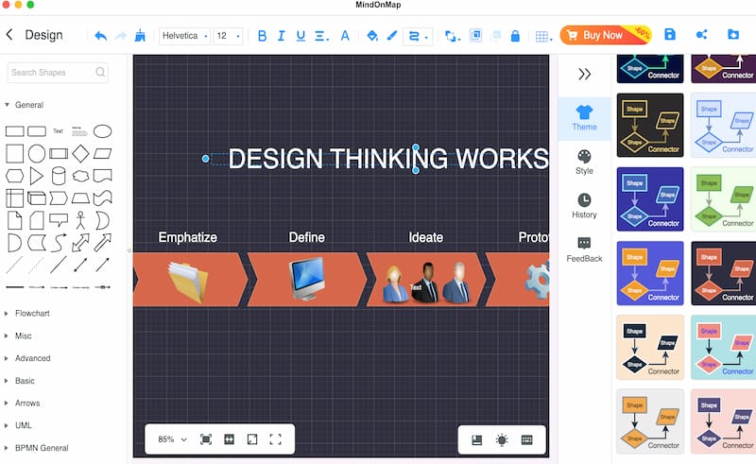Select the triangle shape in General
Viewport: 756px width, 464px height.
(x=36, y=176)
